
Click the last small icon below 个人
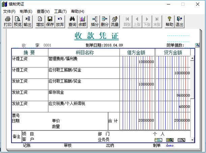(x=181, y=140)
